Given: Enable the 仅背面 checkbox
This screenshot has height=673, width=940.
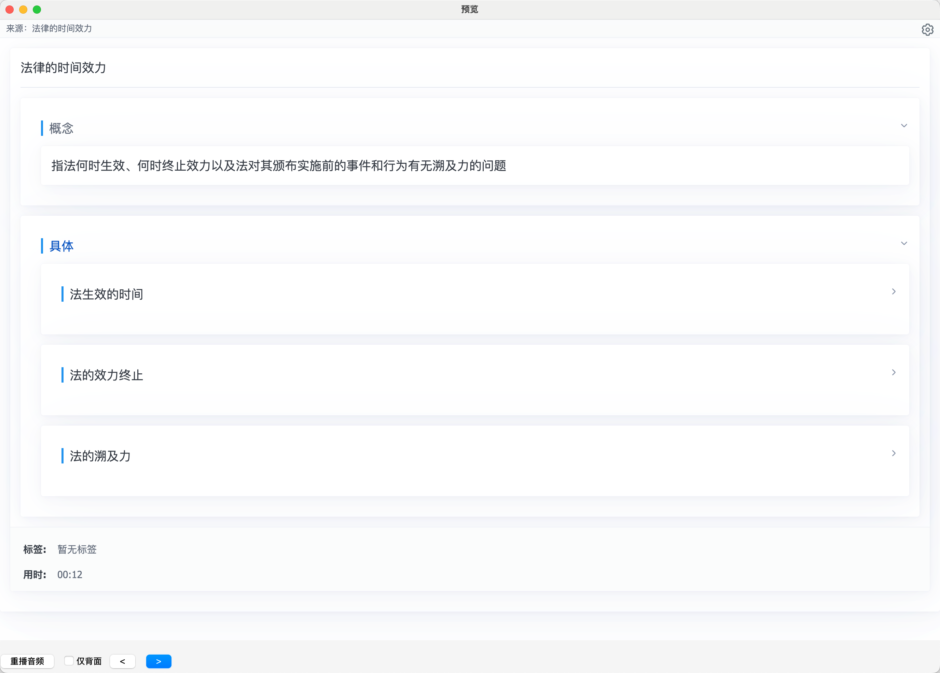Looking at the screenshot, I should (69, 661).
